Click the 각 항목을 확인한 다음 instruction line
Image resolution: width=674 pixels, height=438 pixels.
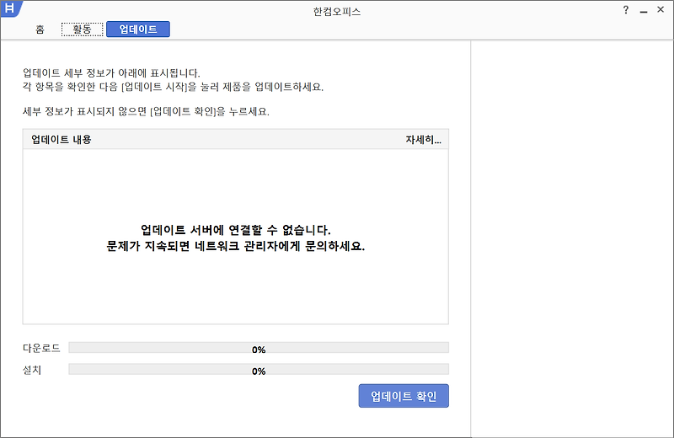[x=174, y=87]
